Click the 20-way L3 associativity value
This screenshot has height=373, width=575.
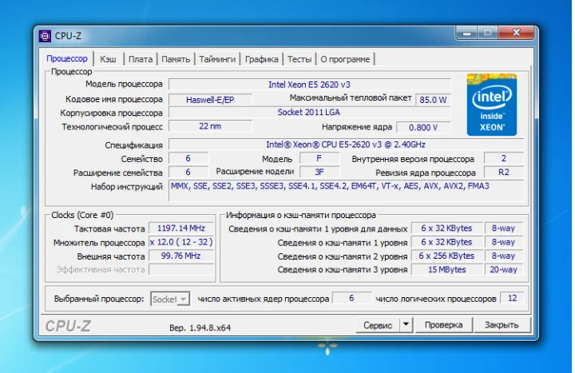click(503, 270)
